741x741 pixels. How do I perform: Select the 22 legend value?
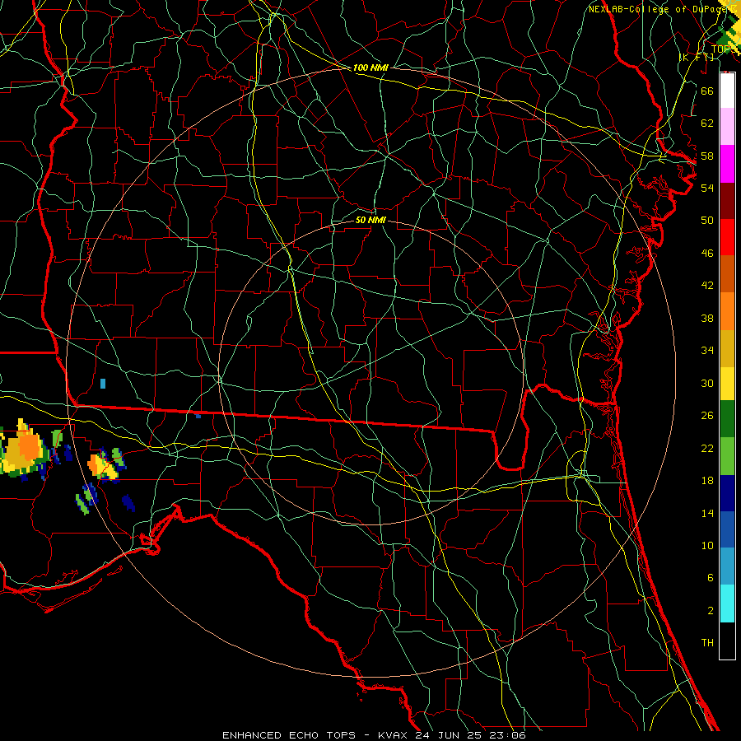pos(707,449)
